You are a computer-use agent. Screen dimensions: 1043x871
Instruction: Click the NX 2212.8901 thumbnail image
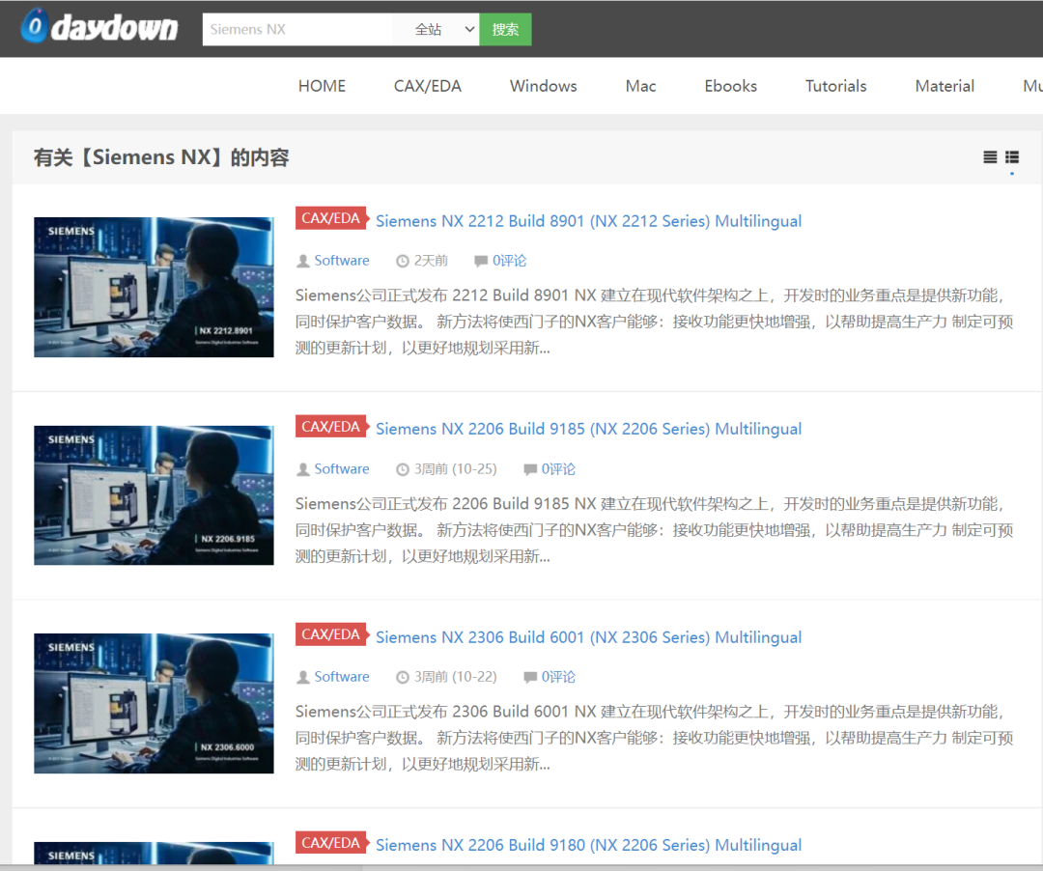pos(154,287)
